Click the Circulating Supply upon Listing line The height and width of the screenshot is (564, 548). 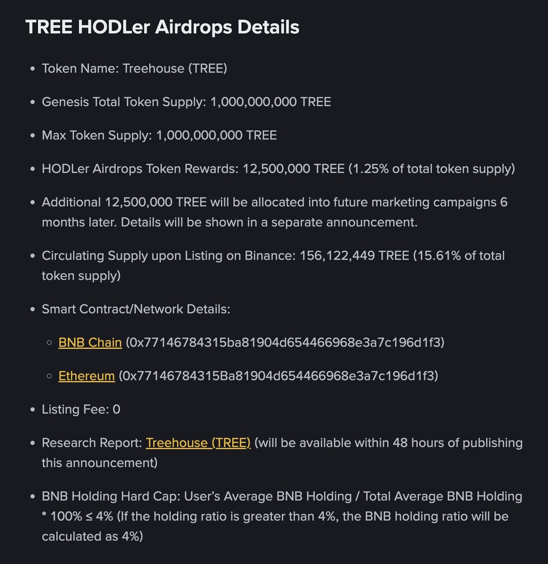(x=273, y=266)
